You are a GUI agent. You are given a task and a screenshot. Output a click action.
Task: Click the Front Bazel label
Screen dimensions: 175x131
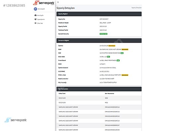click(x=62, y=61)
